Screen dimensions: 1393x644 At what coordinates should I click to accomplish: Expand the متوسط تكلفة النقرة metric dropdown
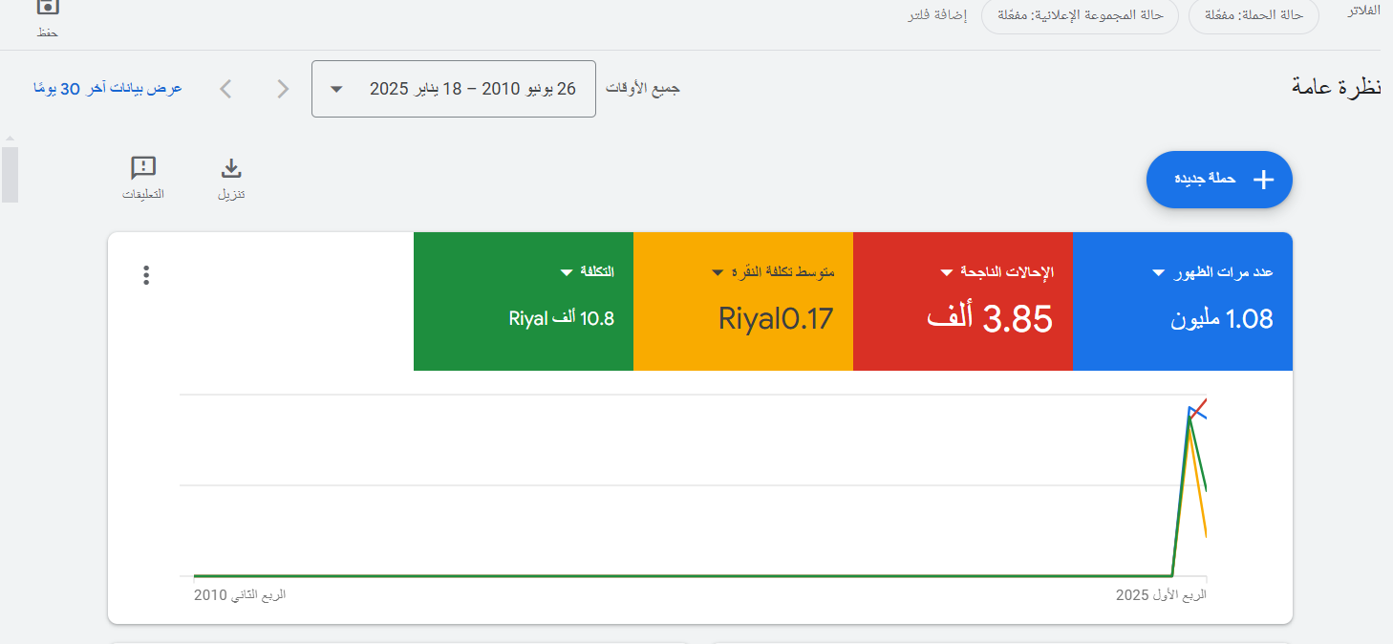[x=718, y=270]
